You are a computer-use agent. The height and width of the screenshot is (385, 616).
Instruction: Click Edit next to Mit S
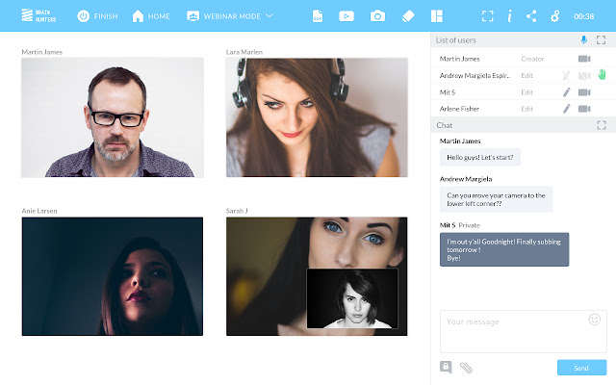pos(526,92)
